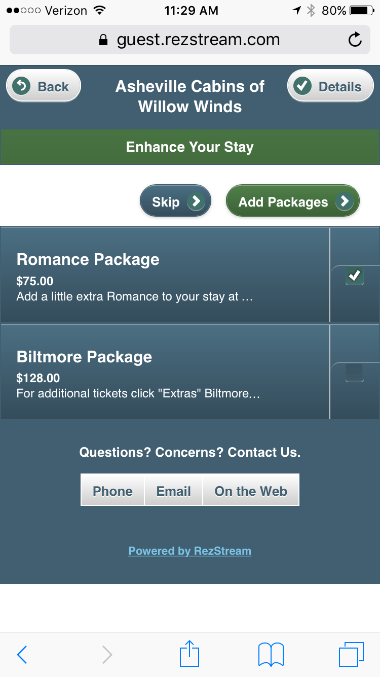The image size is (380, 677).
Task: Open the Powered by RezStream link
Action: [189, 551]
